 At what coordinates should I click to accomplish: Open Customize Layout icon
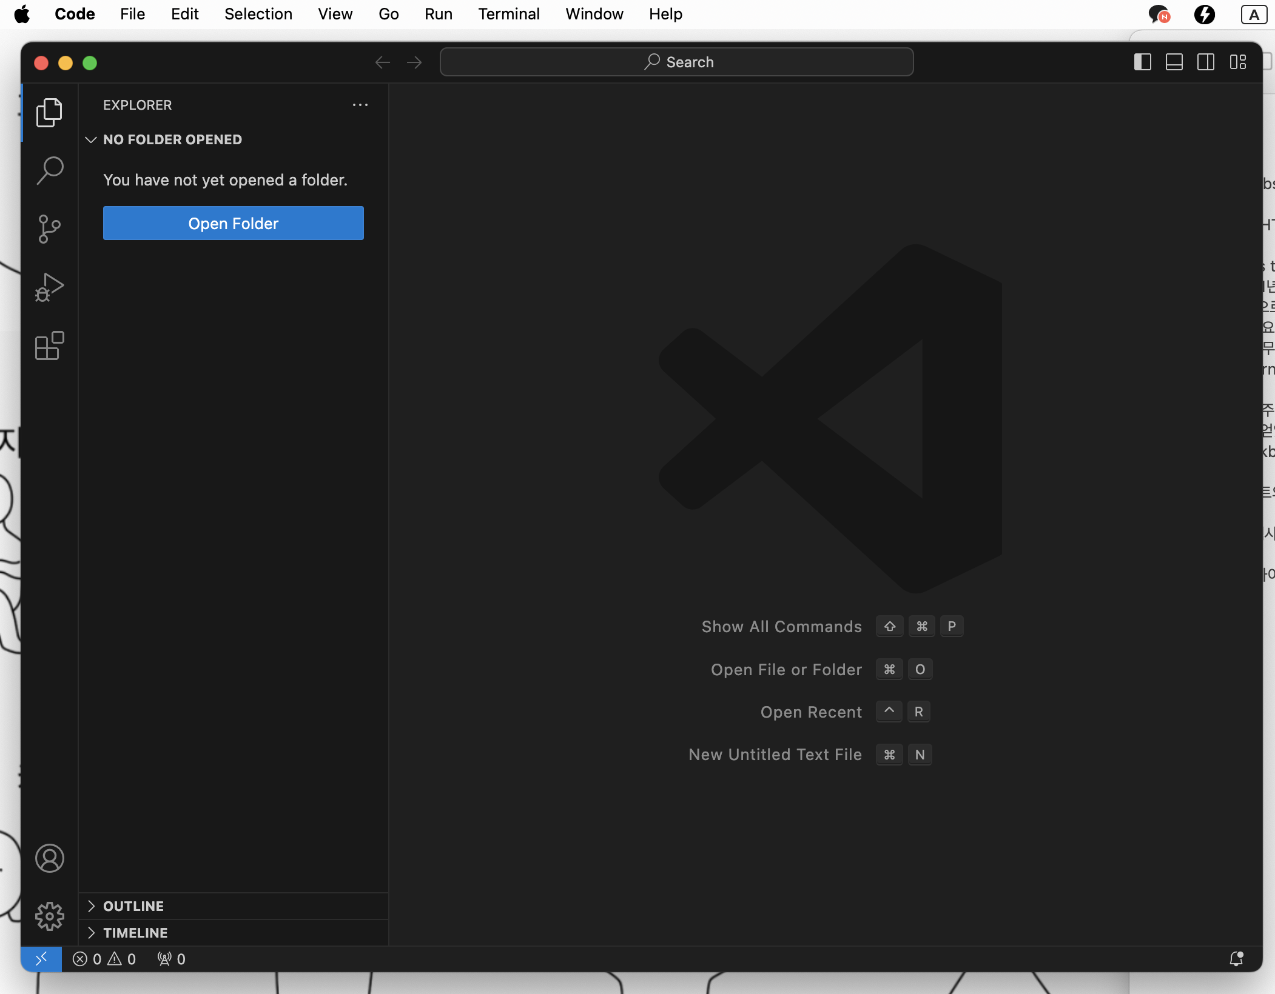click(1238, 62)
